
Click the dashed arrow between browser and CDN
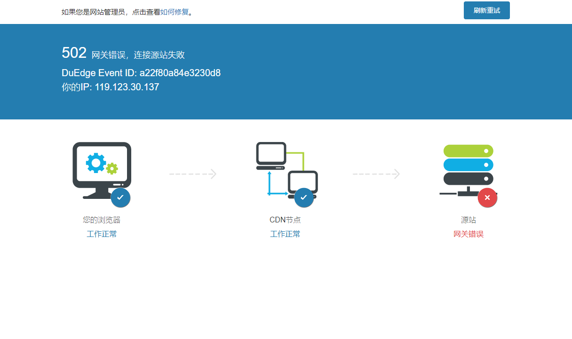193,174
